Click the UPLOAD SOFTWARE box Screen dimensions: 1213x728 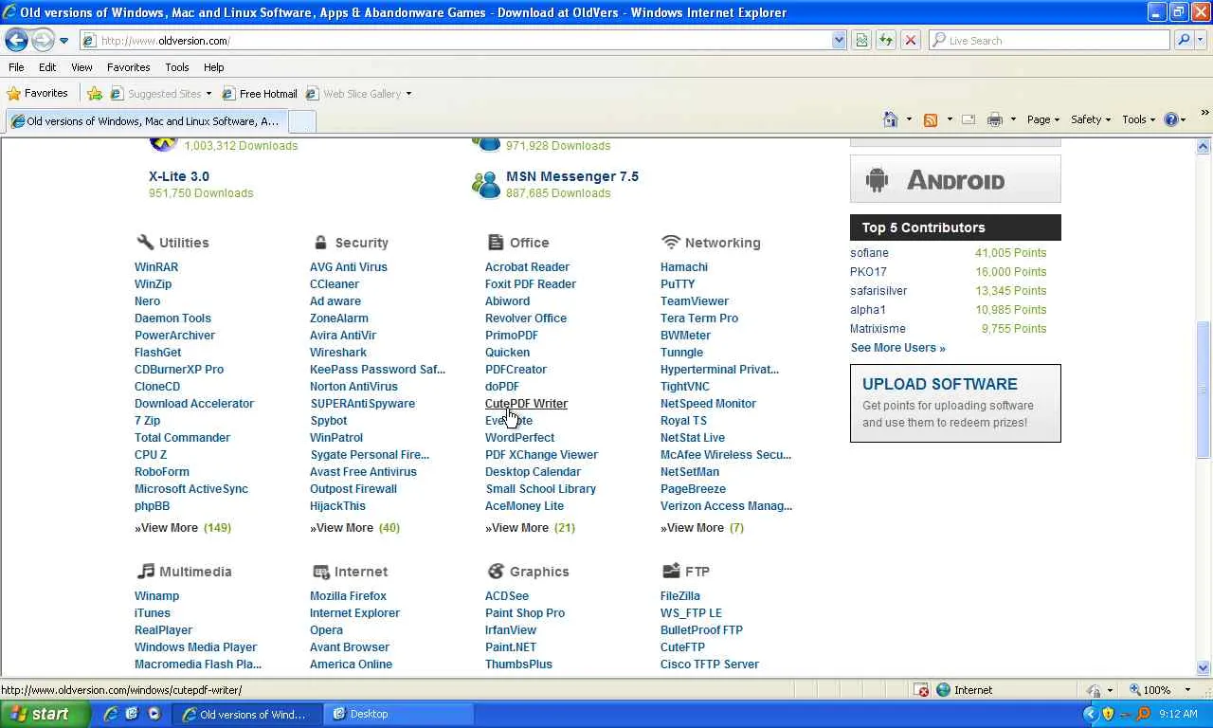[955, 403]
